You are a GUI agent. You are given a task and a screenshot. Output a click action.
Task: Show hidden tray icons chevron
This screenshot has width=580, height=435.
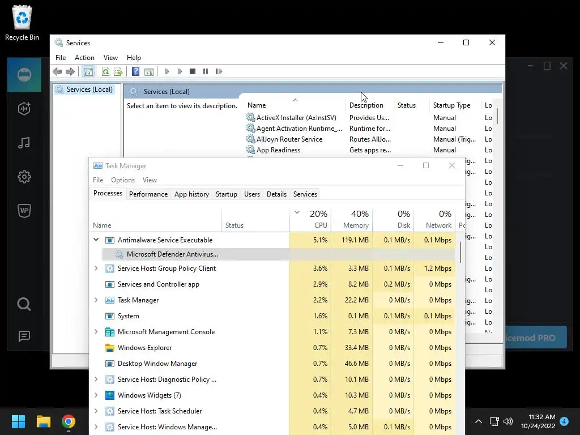click(x=478, y=421)
